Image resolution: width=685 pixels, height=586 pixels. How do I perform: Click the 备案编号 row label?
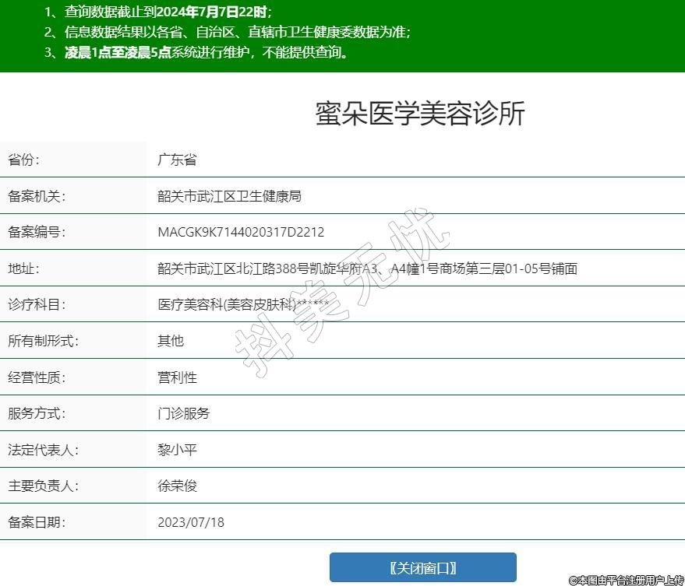point(37,233)
